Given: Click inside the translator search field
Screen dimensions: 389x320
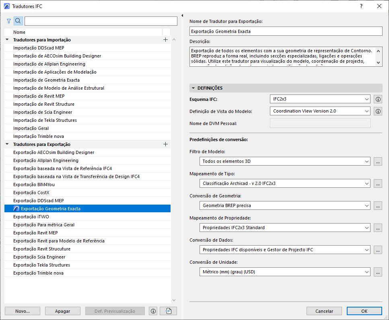Looking at the screenshot, I should 101,21.
